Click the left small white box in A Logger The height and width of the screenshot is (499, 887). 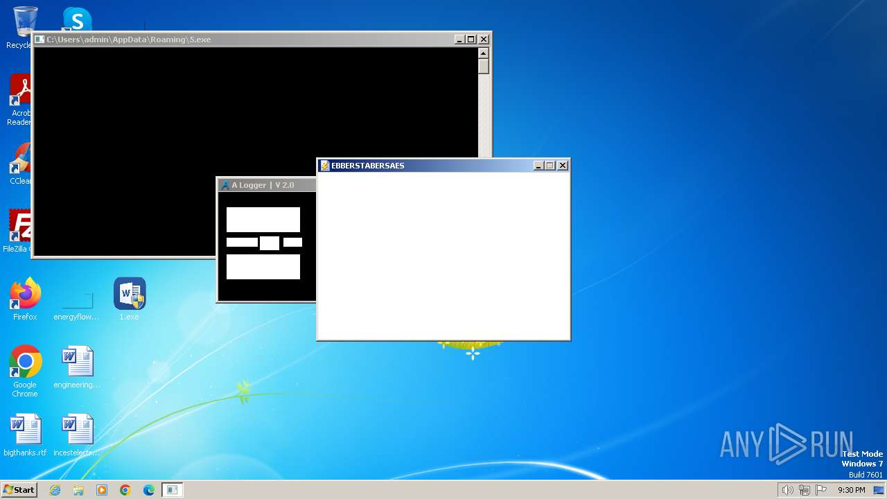[242, 243]
